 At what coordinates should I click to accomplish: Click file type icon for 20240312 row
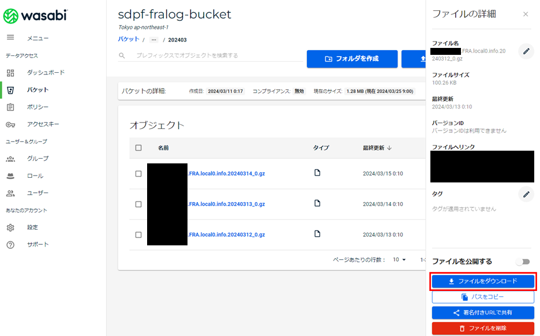317,234
